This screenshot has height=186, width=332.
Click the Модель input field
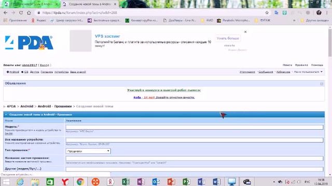pyautogui.click(x=195, y=127)
